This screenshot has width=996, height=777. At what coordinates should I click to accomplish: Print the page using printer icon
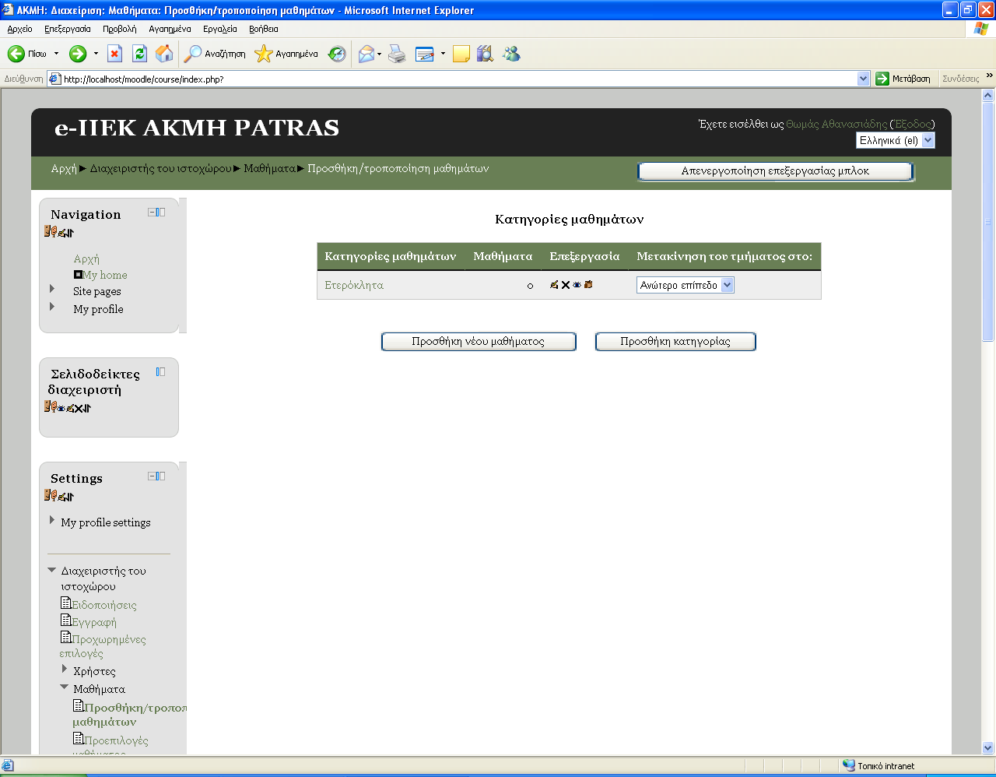[397, 54]
